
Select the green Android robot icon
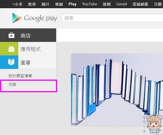11,49
